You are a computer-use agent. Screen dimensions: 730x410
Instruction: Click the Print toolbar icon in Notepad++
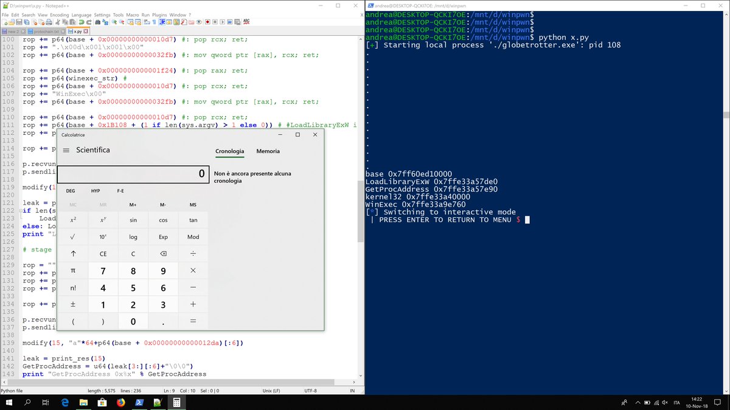tap(49, 22)
